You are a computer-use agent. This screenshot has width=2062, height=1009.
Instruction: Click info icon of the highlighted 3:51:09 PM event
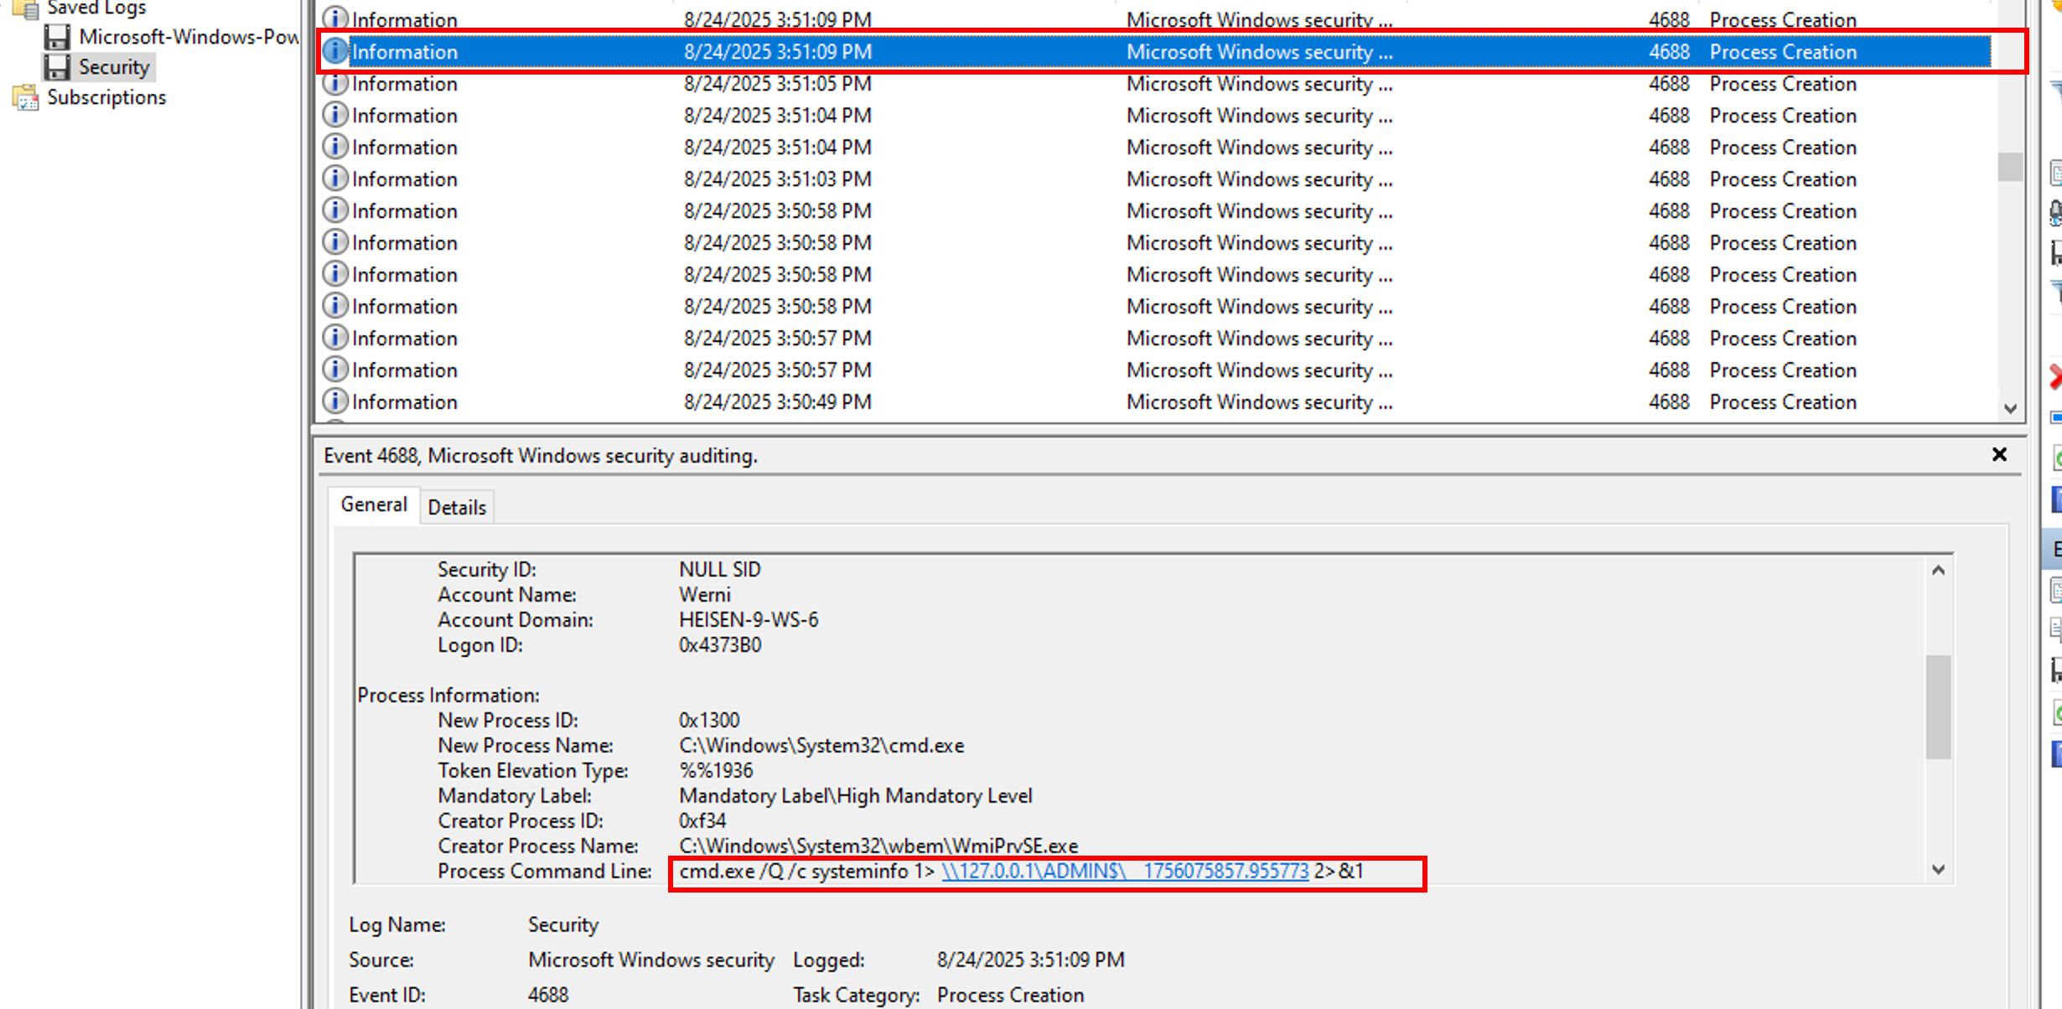[335, 52]
